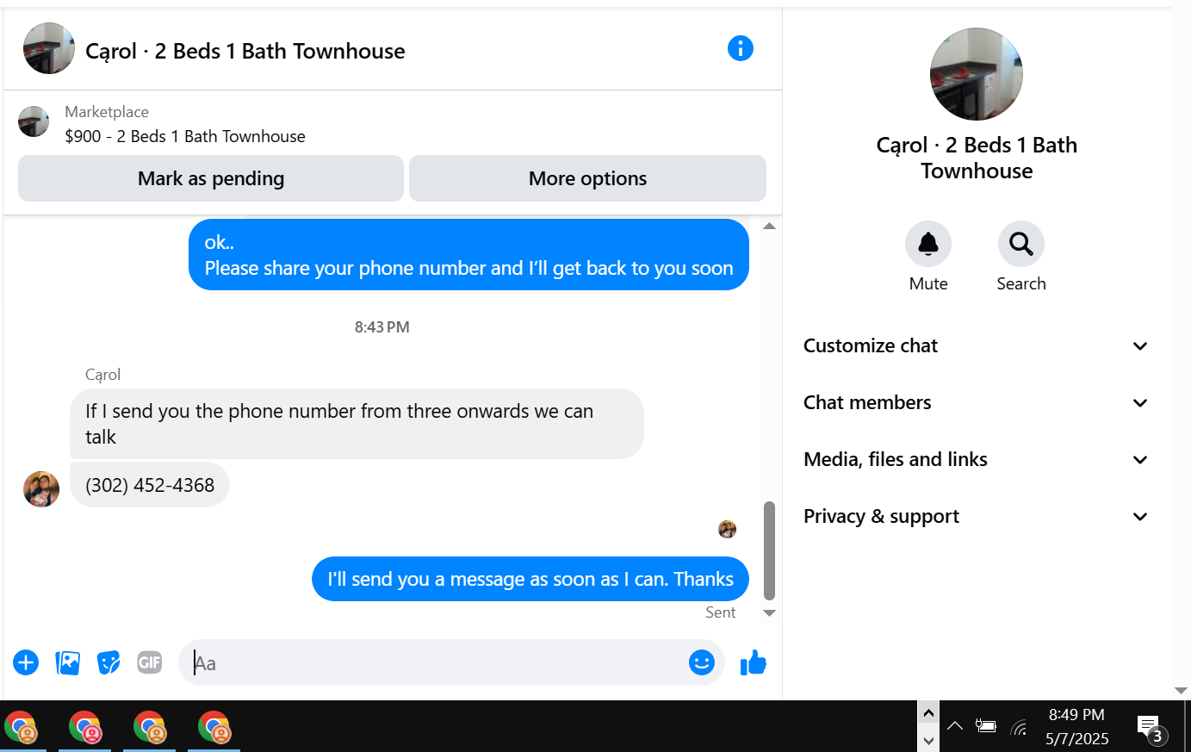The image size is (1191, 752).
Task: Open the Windows notification center icon
Action: point(1150,726)
